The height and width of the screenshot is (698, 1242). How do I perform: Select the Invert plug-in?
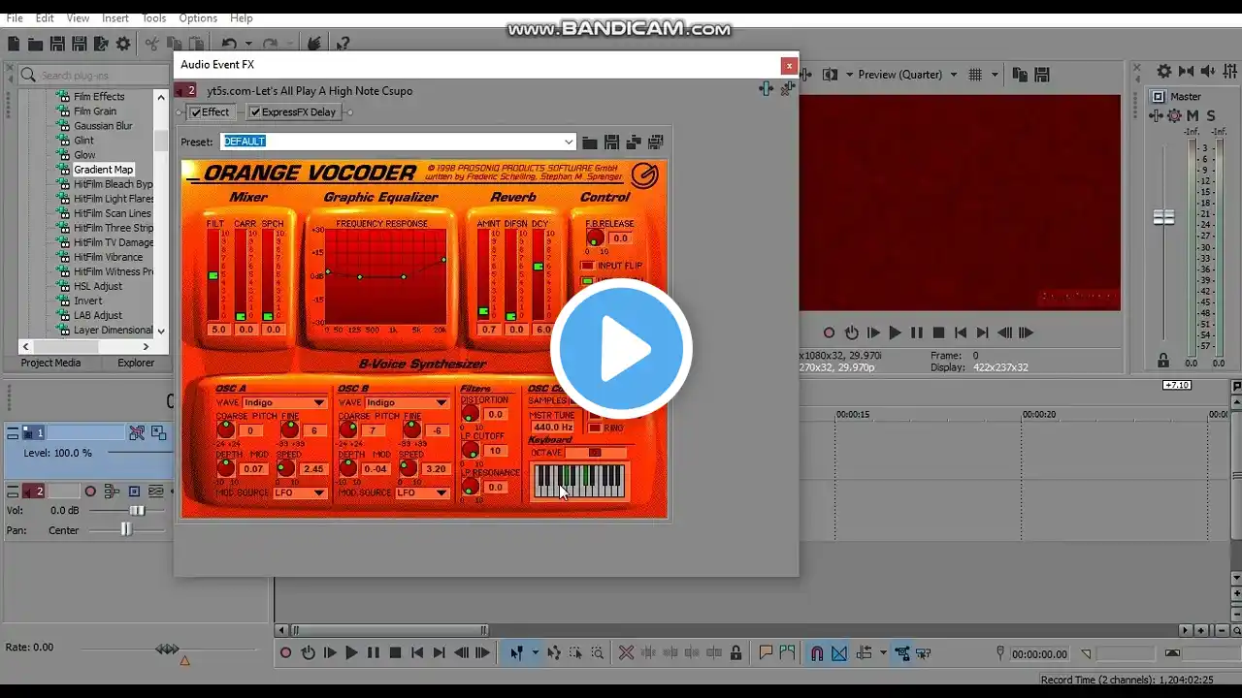[x=87, y=301]
